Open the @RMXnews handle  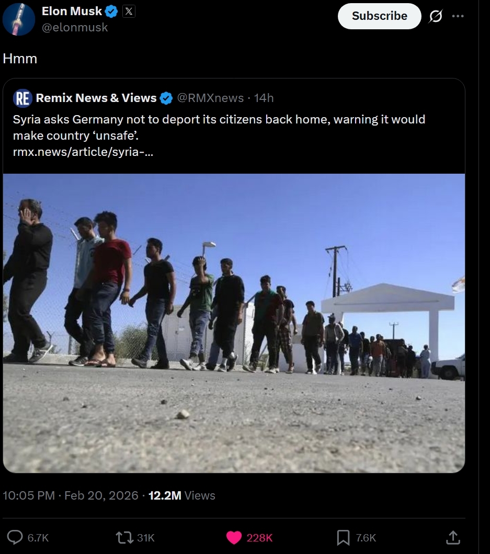[x=210, y=98]
